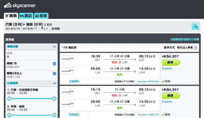Click 轉機1次 LHR on the 15:15 flight

point(120,95)
